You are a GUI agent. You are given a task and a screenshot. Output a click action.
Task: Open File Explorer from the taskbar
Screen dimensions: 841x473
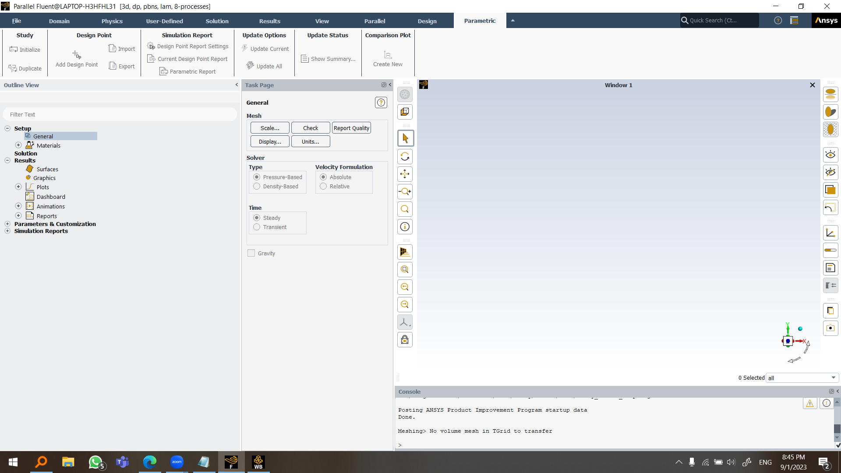point(68,462)
